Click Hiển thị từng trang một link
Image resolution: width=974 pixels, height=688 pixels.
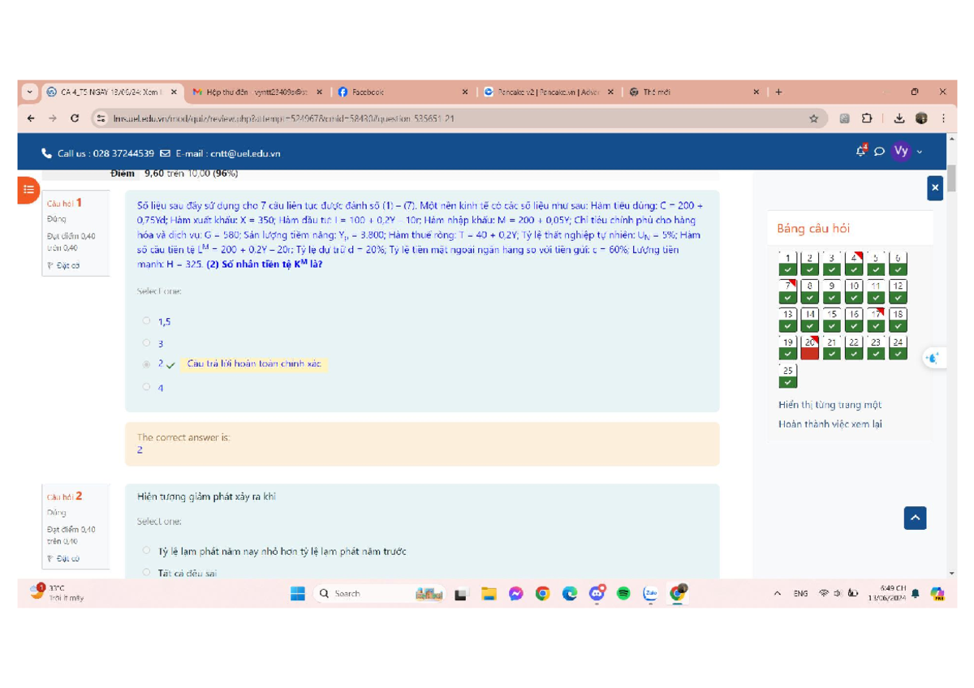coord(830,405)
